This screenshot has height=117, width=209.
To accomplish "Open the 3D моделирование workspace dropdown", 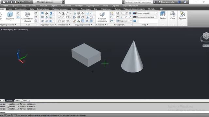I will pyautogui.click(x=48, y=2).
